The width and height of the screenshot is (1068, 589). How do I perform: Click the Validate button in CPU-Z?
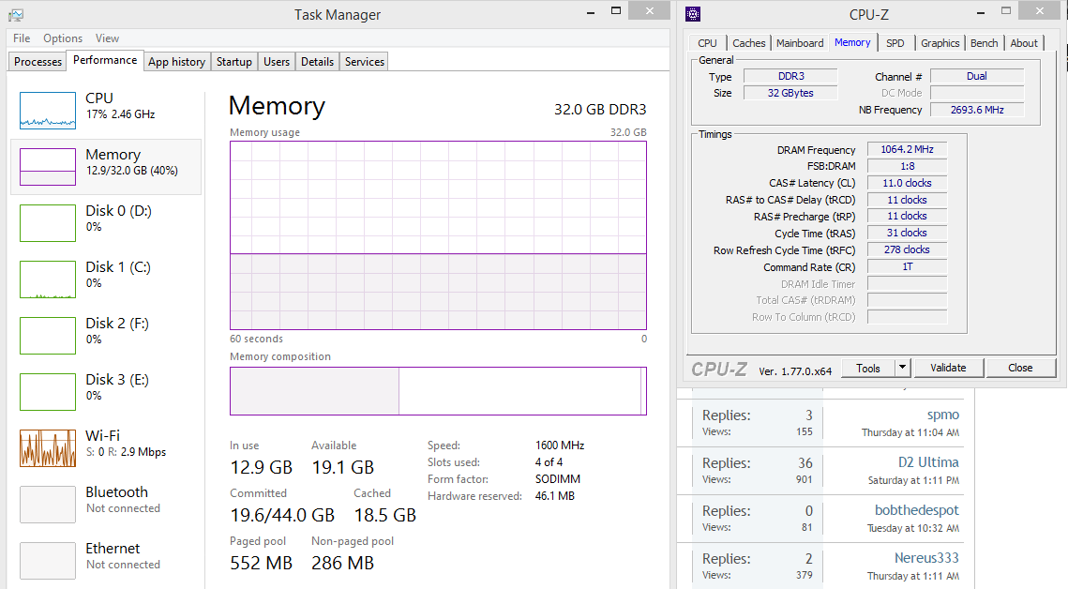click(x=948, y=368)
